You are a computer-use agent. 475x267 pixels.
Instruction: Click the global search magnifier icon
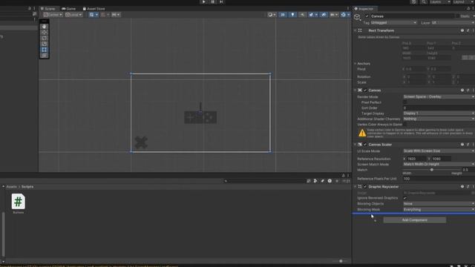(424, 1)
